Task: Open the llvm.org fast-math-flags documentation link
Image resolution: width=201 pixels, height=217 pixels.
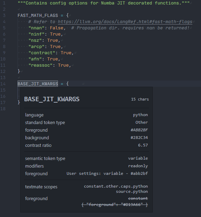Action: (x=125, y=22)
